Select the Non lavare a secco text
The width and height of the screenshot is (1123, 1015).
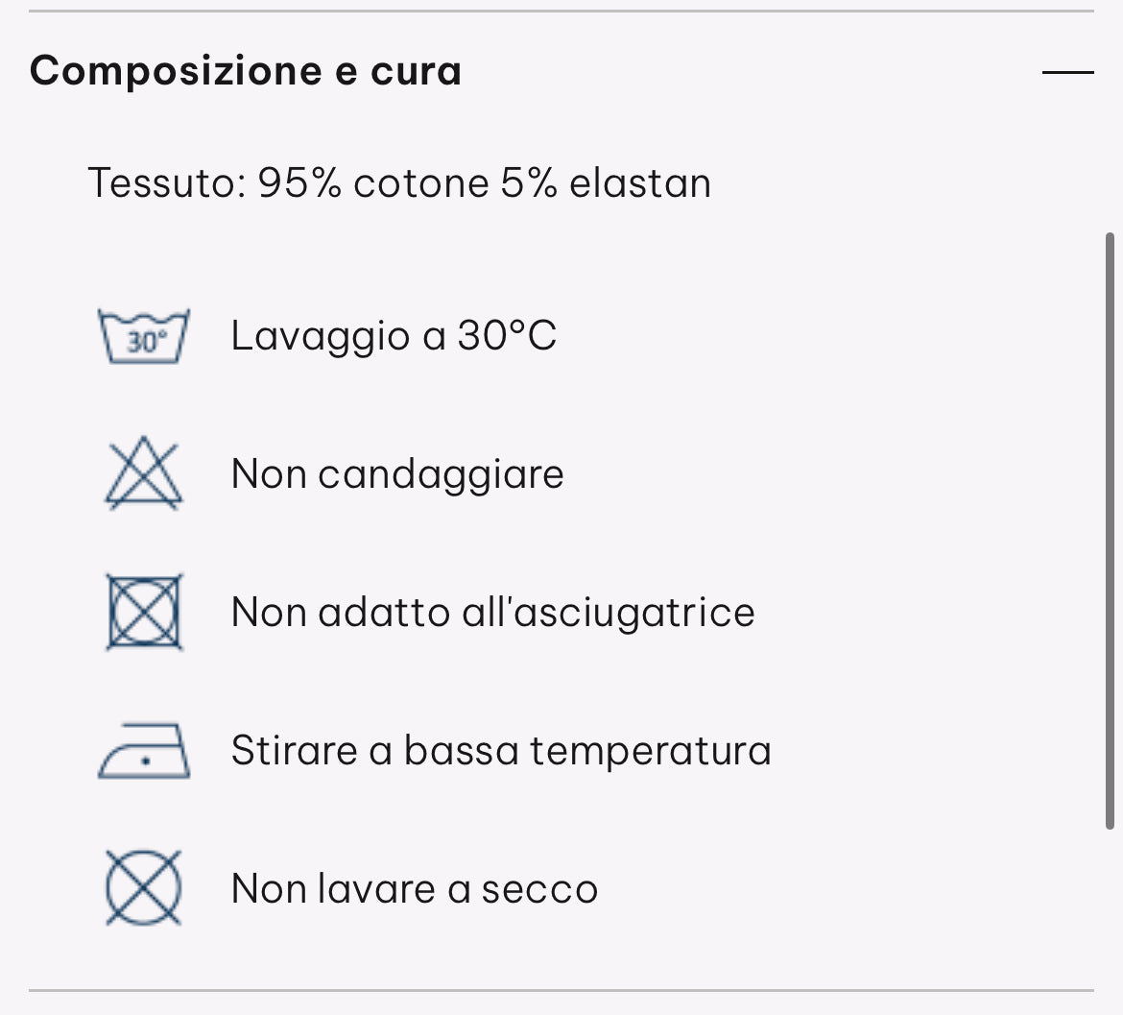coord(415,889)
